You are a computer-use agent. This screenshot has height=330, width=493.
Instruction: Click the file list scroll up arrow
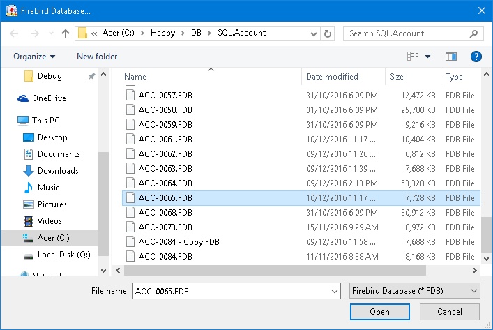[487, 75]
